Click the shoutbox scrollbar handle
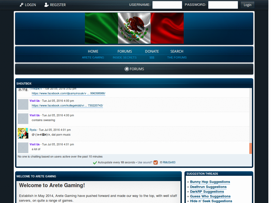 250,148
